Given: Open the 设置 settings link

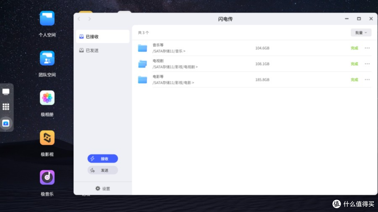Looking at the screenshot, I should coord(103,189).
